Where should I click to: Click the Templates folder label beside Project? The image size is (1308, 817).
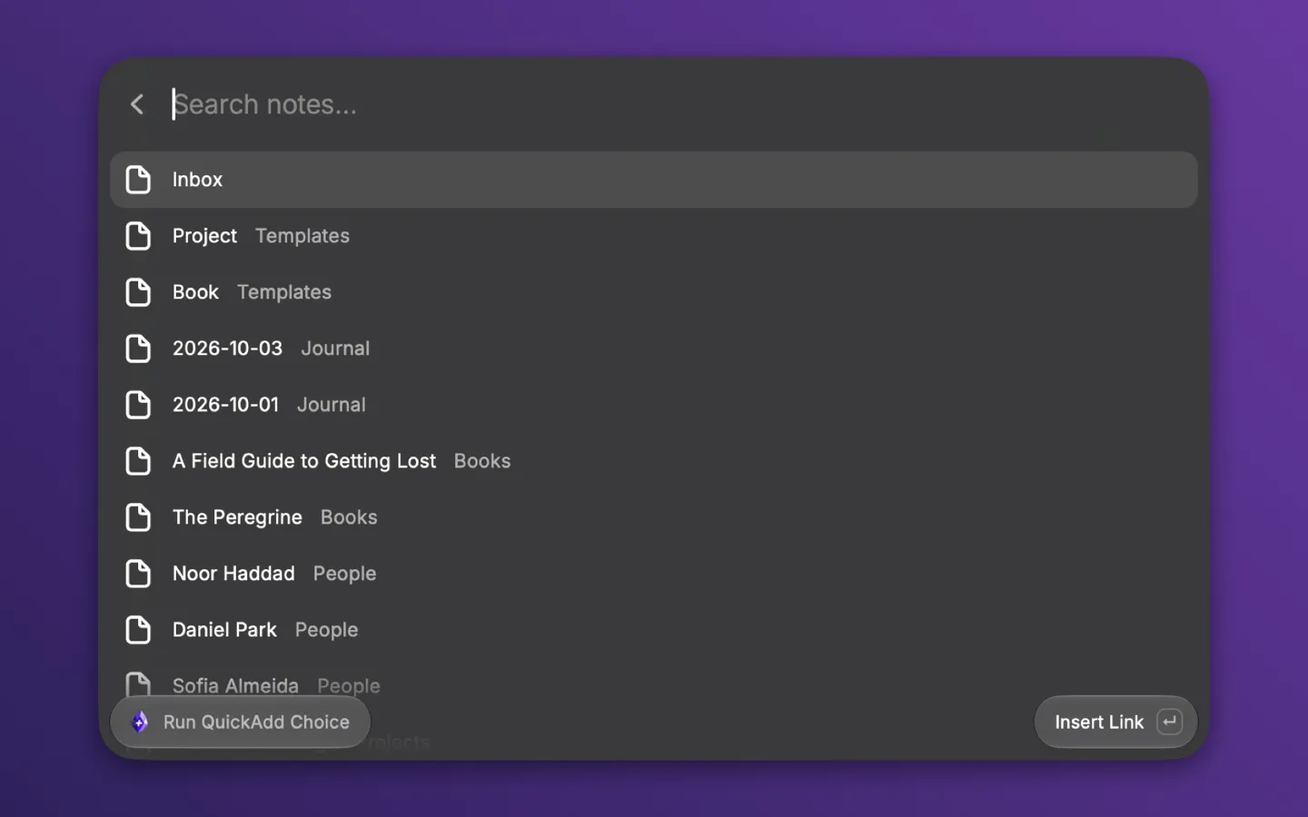[x=302, y=236]
